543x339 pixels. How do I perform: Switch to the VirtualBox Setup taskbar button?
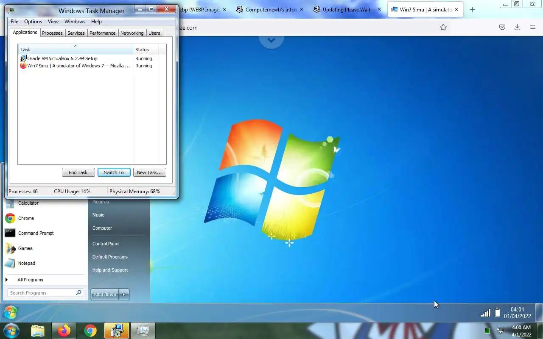point(116,331)
